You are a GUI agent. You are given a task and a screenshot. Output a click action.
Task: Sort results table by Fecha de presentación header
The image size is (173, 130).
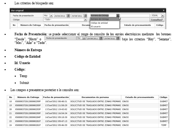click(56, 97)
